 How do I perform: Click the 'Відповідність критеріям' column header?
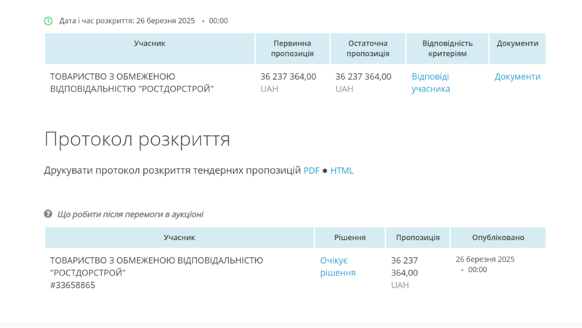pos(447,49)
